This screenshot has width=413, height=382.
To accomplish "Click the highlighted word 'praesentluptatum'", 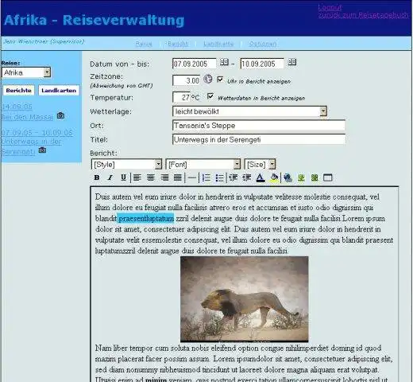I will tap(145, 218).
